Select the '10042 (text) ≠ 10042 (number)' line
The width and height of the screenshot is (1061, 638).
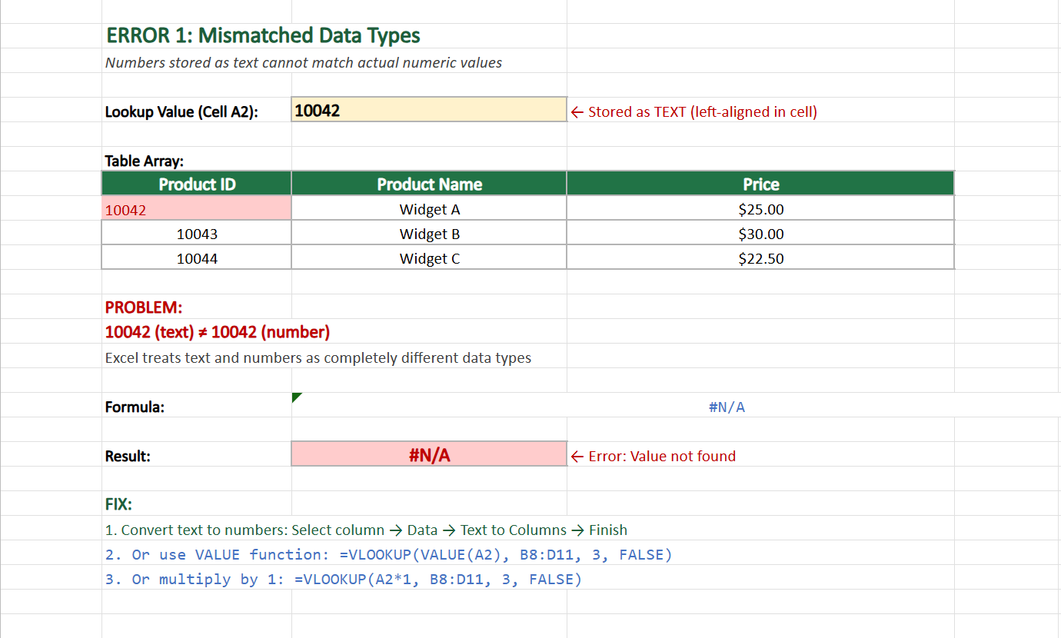tap(218, 333)
